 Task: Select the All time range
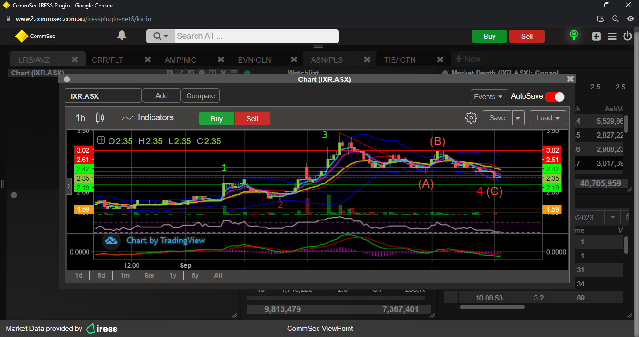[x=218, y=275]
